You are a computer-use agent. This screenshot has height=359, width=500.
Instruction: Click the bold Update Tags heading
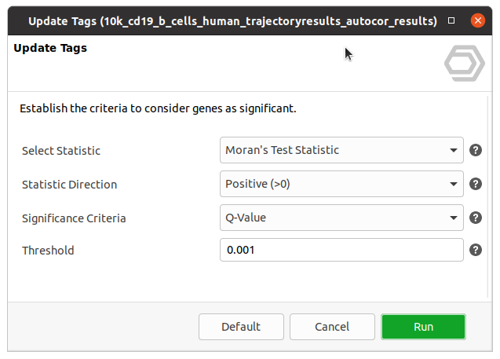pyautogui.click(x=50, y=49)
